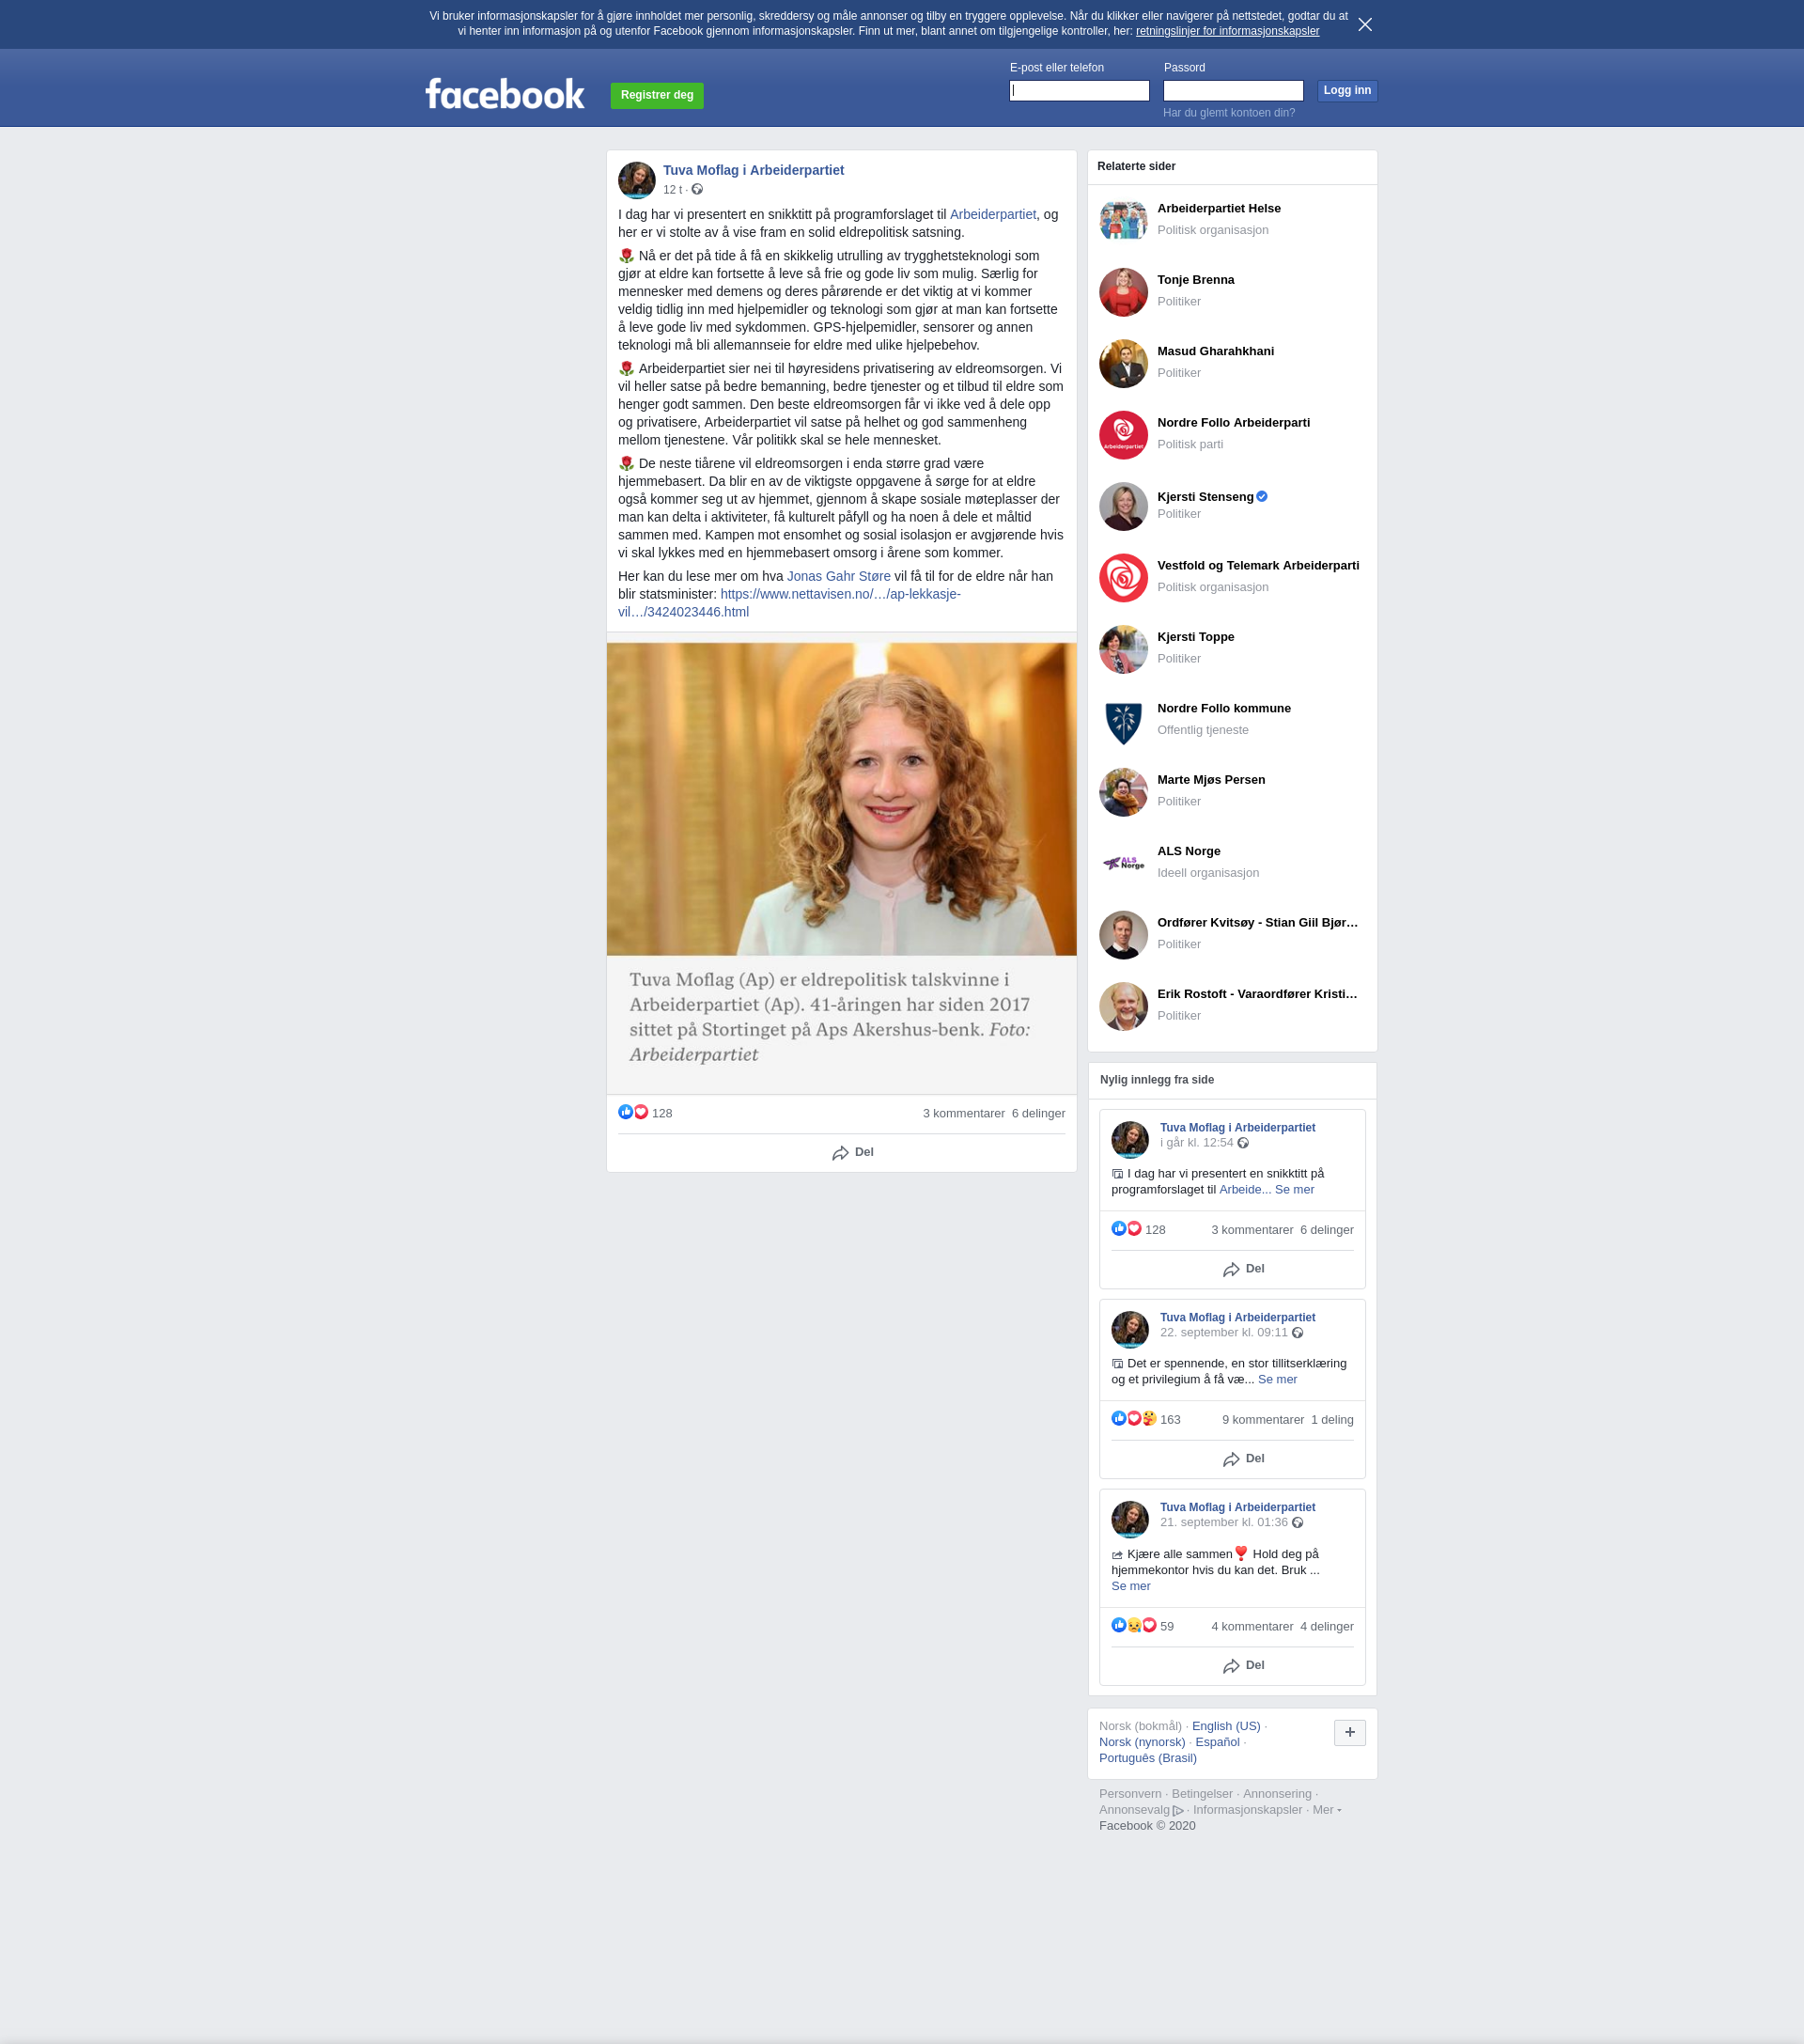Switch language to Português (Brasil)
This screenshot has height=2044, width=1804.
click(1147, 1758)
